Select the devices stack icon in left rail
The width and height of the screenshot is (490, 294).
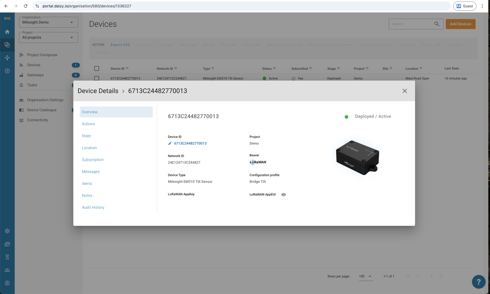click(7, 45)
